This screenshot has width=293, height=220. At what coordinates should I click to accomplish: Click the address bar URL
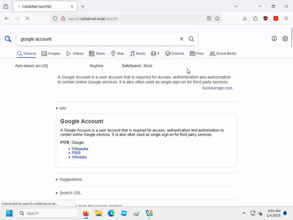pyautogui.click(x=93, y=19)
